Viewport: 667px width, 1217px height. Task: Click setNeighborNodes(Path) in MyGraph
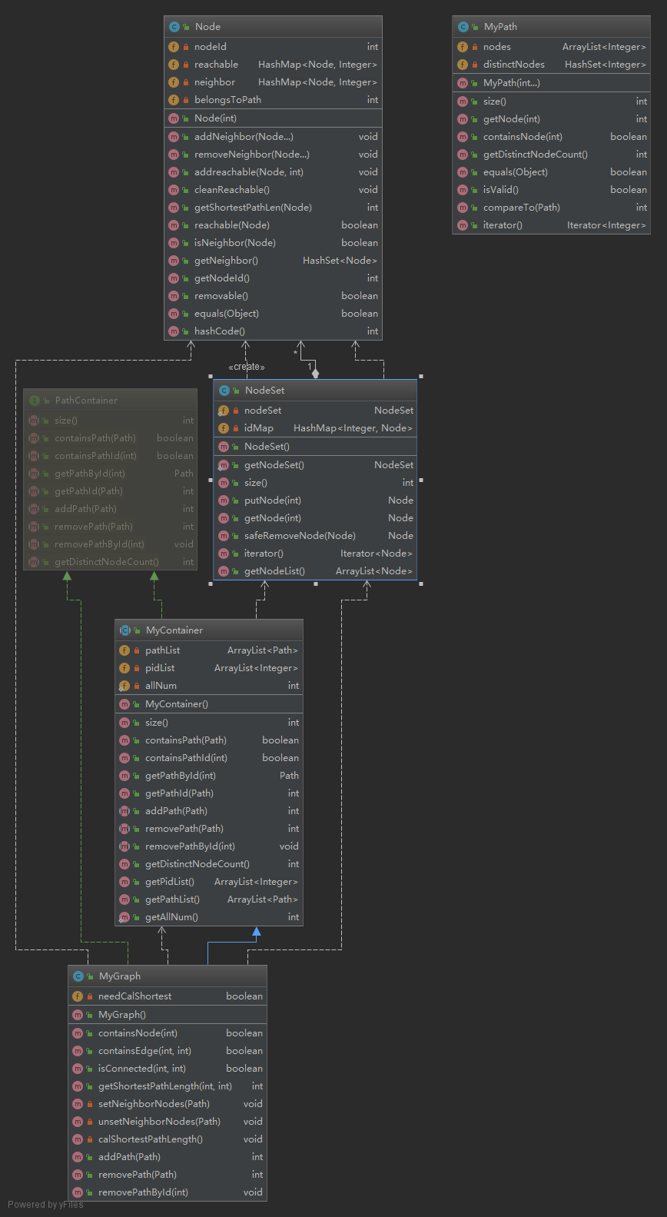coord(168,1104)
